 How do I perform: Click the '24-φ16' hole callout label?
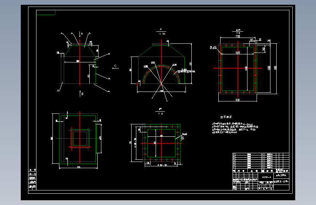(213, 47)
